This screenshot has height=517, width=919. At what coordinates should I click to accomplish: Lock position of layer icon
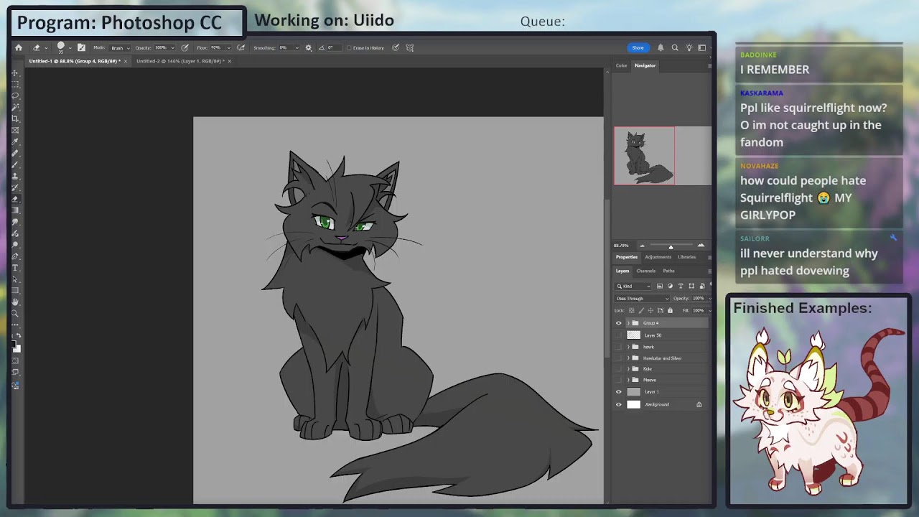click(650, 310)
